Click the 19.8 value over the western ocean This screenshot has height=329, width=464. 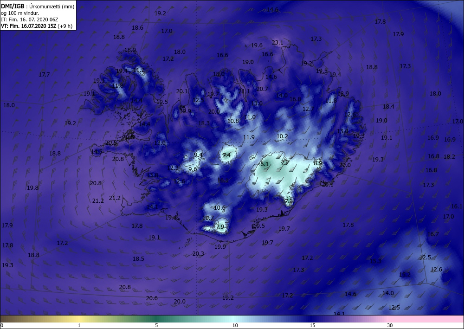coord(32,188)
